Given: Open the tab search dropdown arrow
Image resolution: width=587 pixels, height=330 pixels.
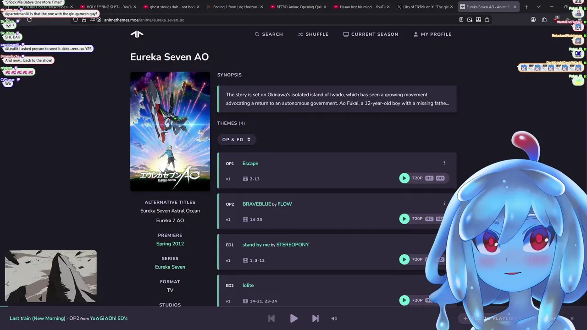Looking at the screenshot, I should click(x=538, y=7).
